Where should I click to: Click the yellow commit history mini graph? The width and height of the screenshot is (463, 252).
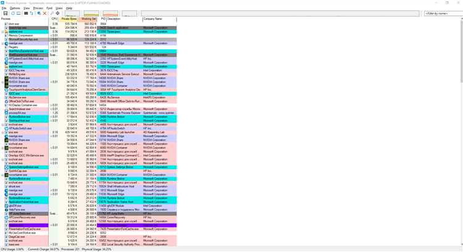[91, 14]
